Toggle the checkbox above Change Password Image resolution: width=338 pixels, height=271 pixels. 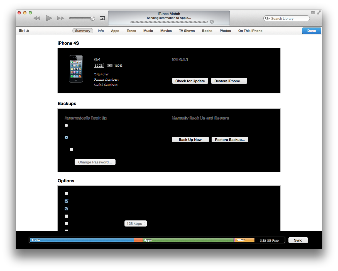(71, 149)
